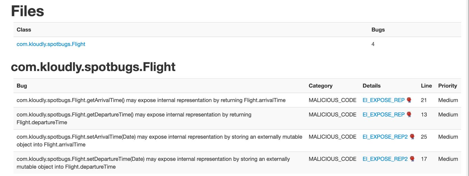Click the red icon beside line 21 EI_EXPOSE_REP
The height and width of the screenshot is (176, 469).
tap(409, 100)
